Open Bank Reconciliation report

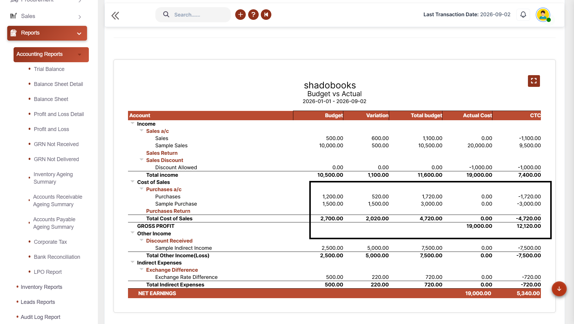[57, 257]
